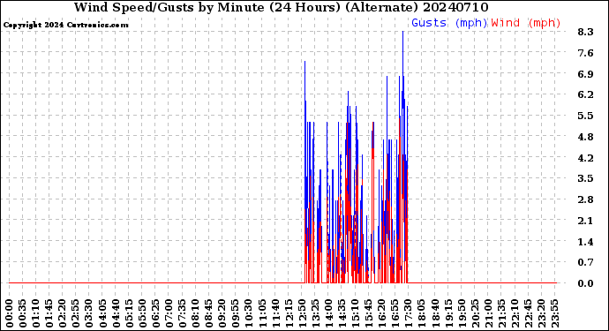
Task: Click the 17:30 time label
Action: click(408, 313)
